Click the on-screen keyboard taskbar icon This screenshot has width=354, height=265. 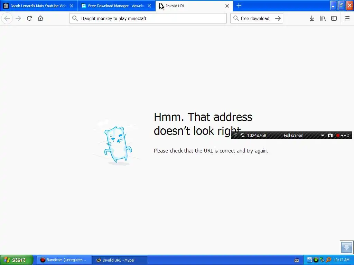tap(297, 260)
